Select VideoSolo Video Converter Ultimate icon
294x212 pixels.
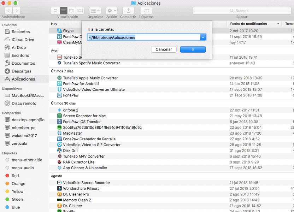59,89
